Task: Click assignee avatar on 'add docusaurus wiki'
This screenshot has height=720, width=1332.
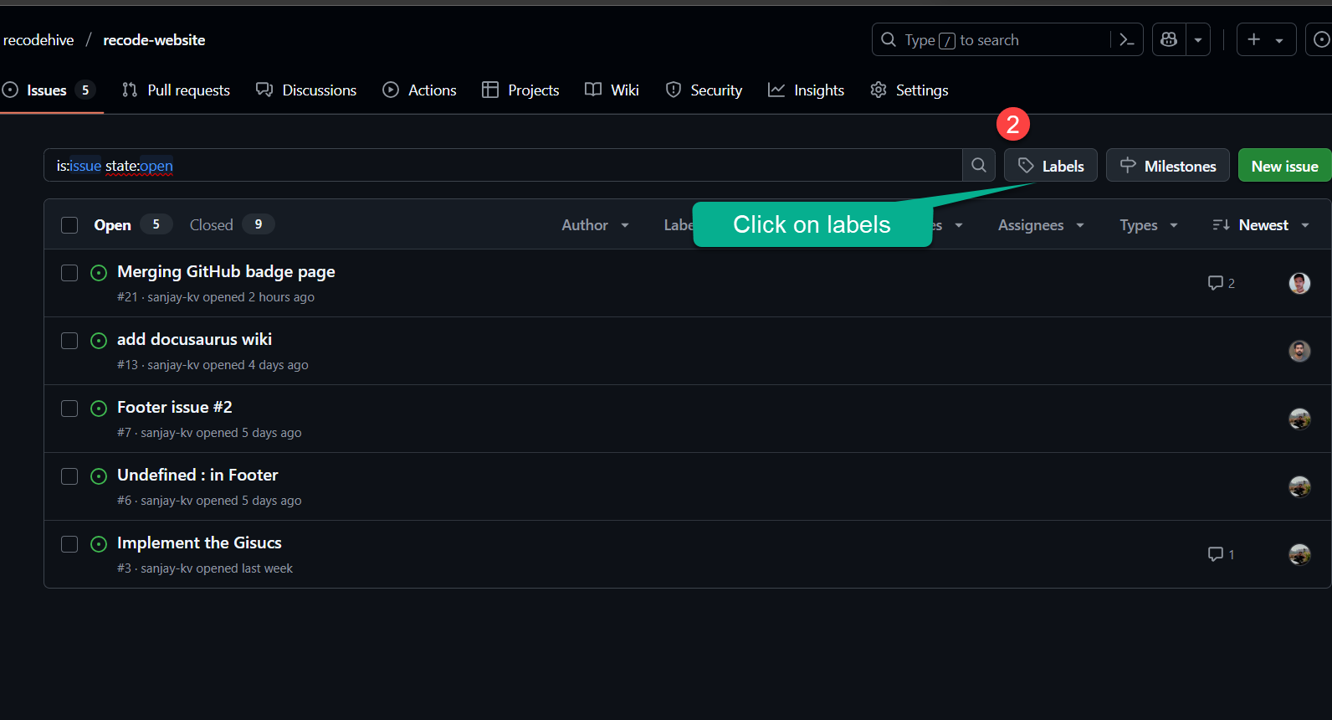Action: click(x=1299, y=351)
